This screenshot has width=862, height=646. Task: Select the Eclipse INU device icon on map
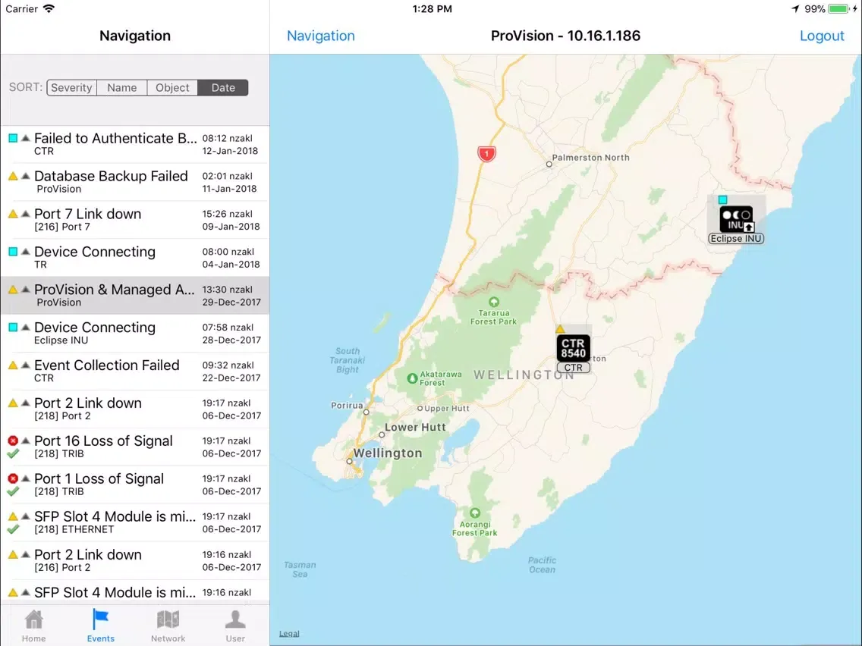(x=736, y=220)
